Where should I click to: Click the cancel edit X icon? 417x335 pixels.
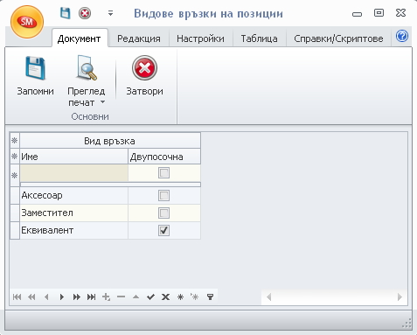coord(165,297)
